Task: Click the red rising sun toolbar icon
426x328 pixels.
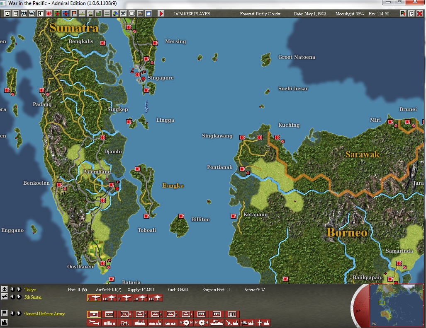Action: click(49, 14)
